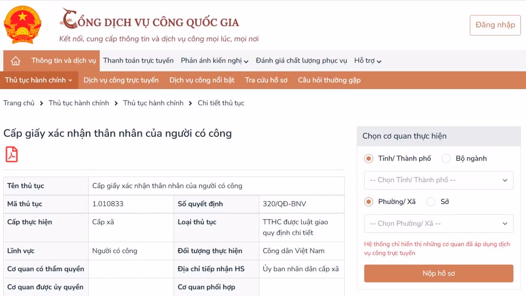Click the Chi tiết thủ tục breadcrumb
Screen dimensions: 526x296
point(221,103)
